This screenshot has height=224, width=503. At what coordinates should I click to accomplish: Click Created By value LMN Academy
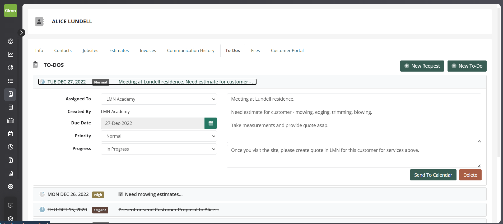115,111
